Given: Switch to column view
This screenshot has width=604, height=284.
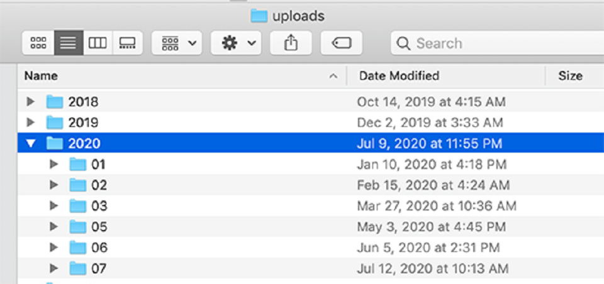Looking at the screenshot, I should point(98,43).
